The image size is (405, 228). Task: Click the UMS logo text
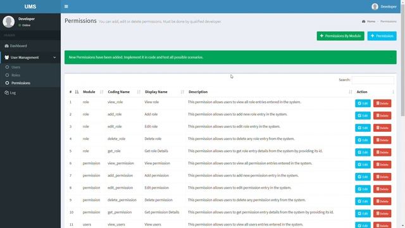coord(30,6)
